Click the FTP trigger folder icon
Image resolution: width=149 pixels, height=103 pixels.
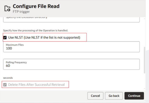pyautogui.click(x=7, y=8)
